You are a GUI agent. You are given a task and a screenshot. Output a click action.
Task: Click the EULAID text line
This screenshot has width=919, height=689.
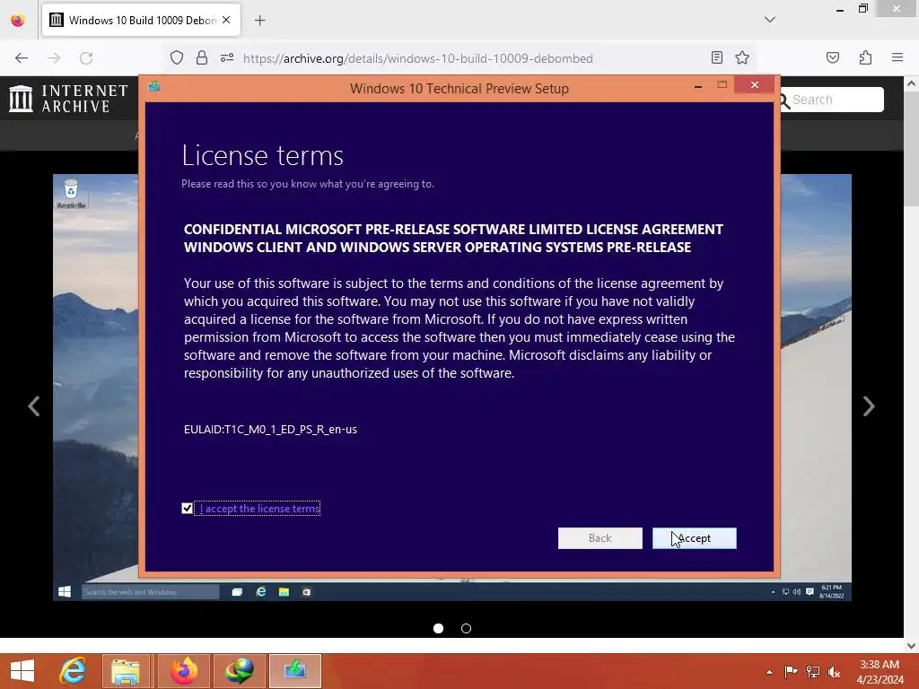270,429
